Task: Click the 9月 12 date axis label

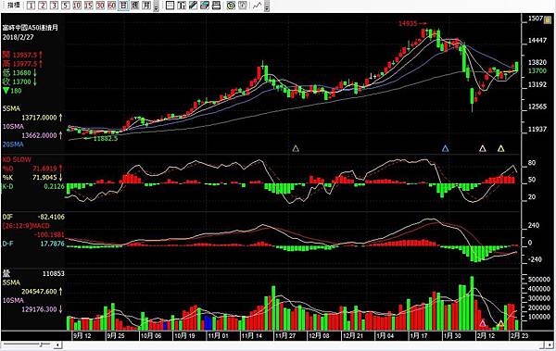Action: point(82,335)
